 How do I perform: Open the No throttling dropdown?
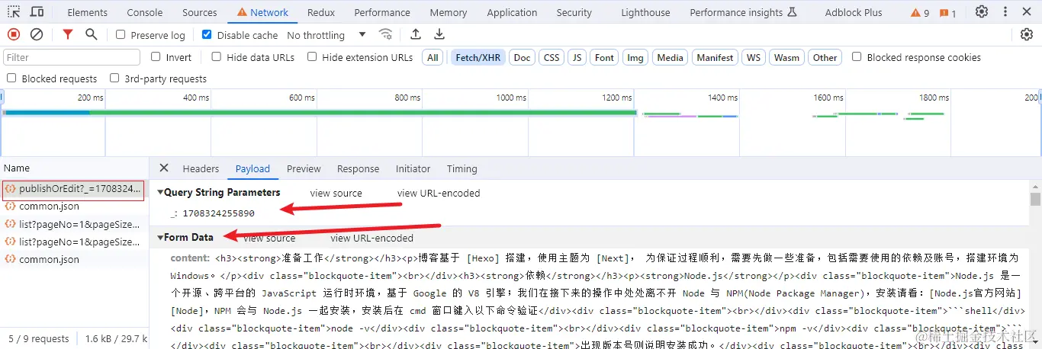[326, 35]
